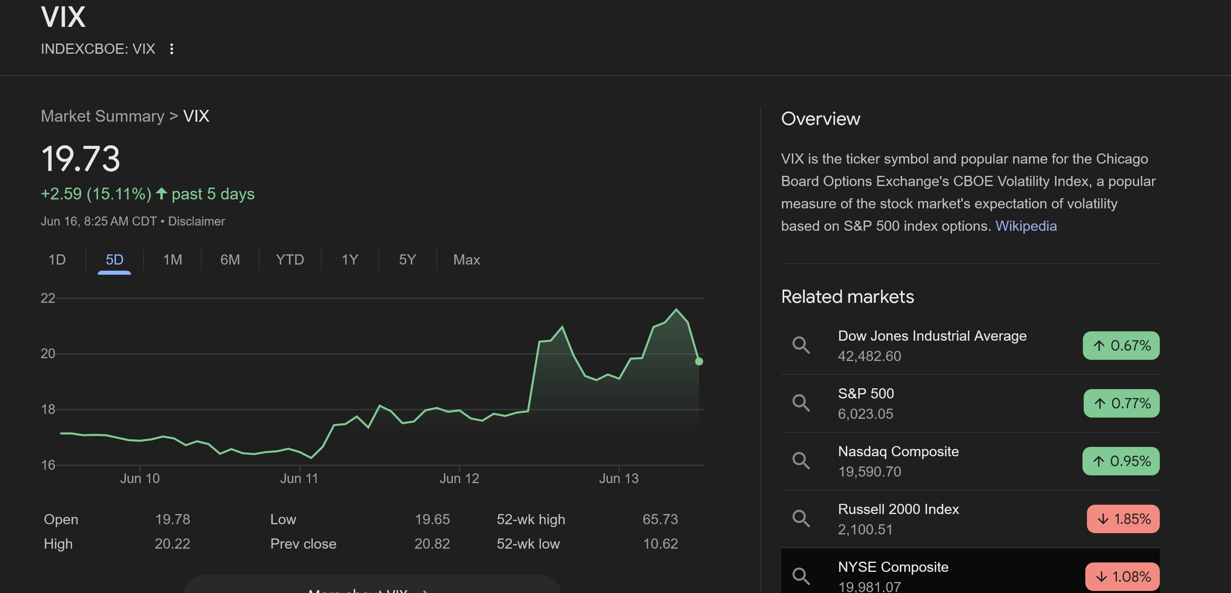Click the +2.59 (15.11%) change text

click(x=96, y=194)
